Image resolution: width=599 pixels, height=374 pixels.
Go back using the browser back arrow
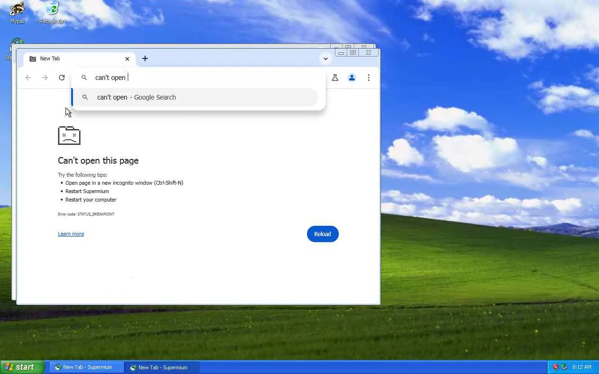point(28,78)
